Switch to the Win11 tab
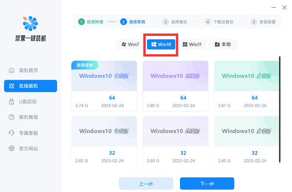Image resolution: width=292 pixels, height=192 pixels. pyautogui.click(x=192, y=44)
